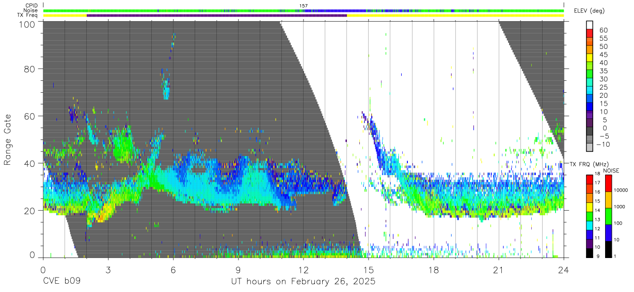The height and width of the screenshot is (292, 634).
Task: Click the ELEV (deg) colorbar title
Action: click(x=590, y=11)
